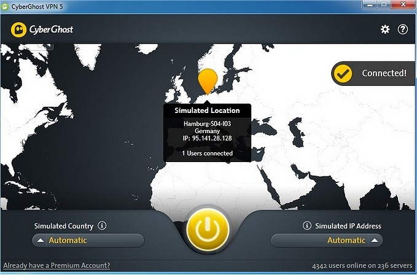Click the IP: 95.141.28.128 text
Image resolution: width=417 pixels, height=275 pixels.
207,139
